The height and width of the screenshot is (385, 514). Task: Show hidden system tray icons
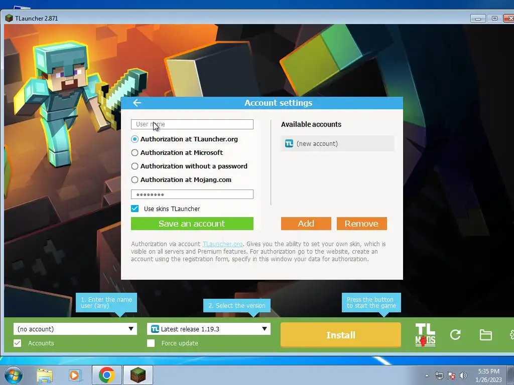[427, 375]
